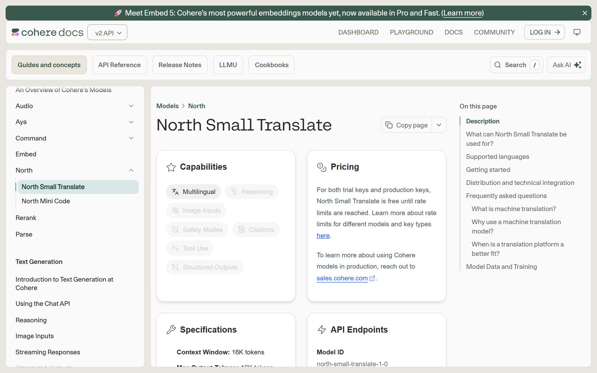Click the Copy page clipboard icon
The height and width of the screenshot is (373, 597).
click(x=389, y=125)
